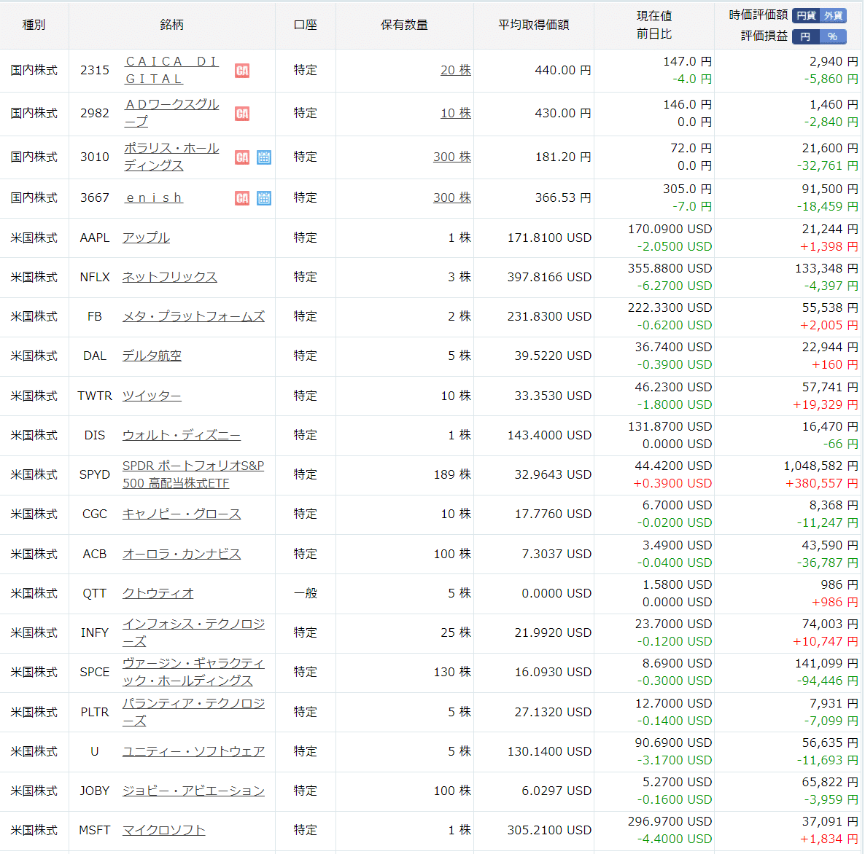Open the ウォルト・ディズニー stock link
865x854 pixels.
(x=182, y=435)
